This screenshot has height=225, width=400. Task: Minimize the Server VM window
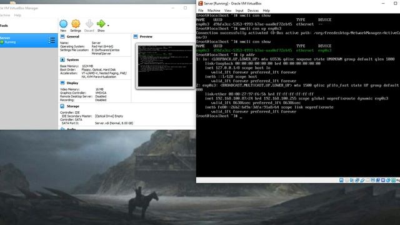pyautogui.click(x=383, y=3)
